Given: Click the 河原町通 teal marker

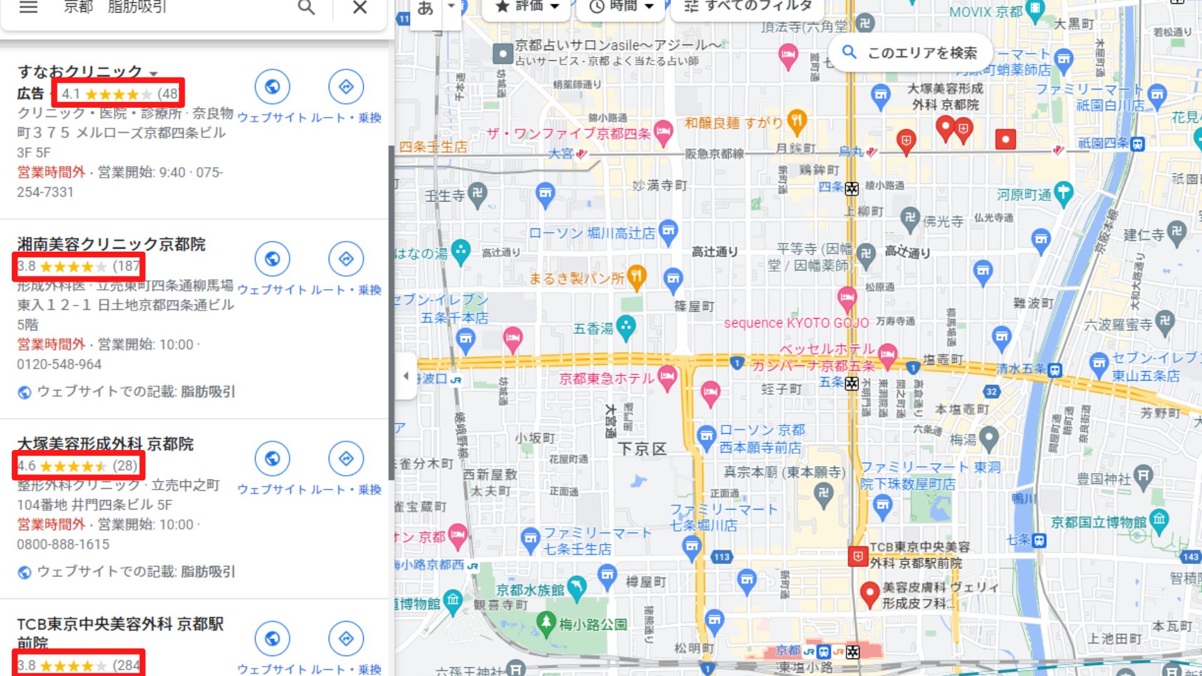Looking at the screenshot, I should pyautogui.click(x=1063, y=193).
